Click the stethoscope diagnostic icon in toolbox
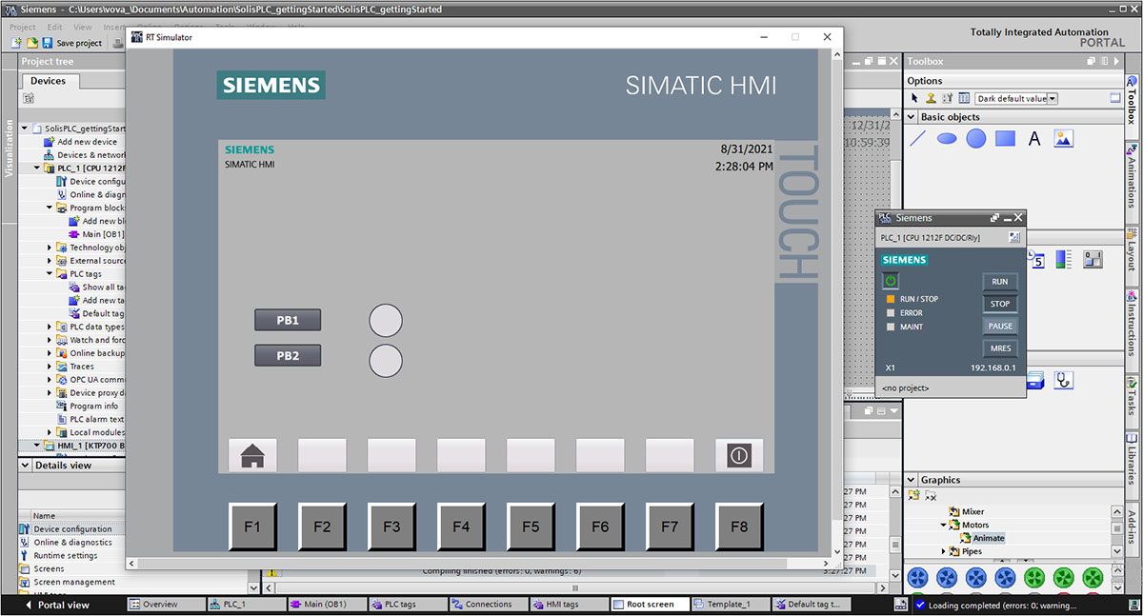The height and width of the screenshot is (616, 1143). point(1064,380)
